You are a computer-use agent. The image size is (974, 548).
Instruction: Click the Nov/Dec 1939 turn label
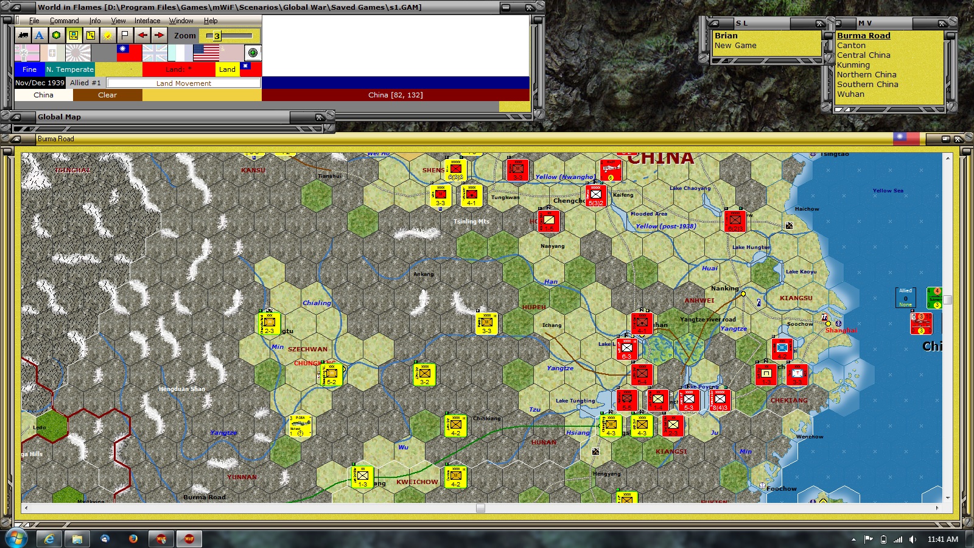tap(40, 83)
